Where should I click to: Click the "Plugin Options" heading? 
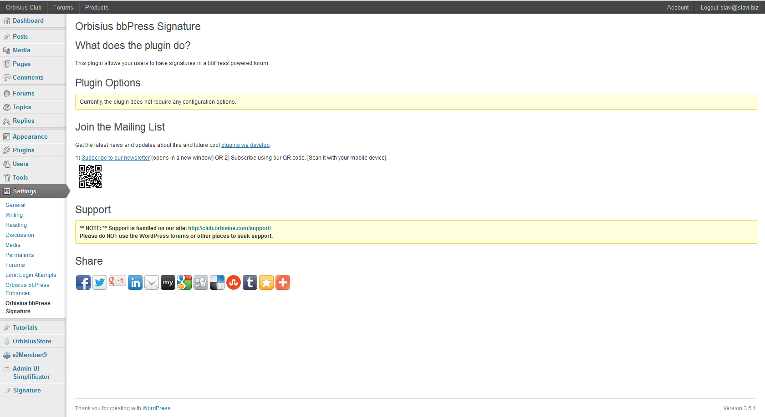pyautogui.click(x=108, y=83)
